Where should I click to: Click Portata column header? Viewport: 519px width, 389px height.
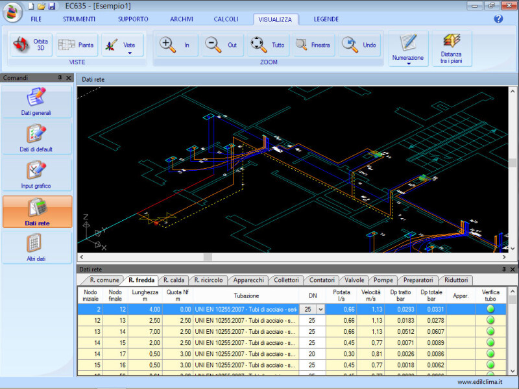click(x=341, y=295)
